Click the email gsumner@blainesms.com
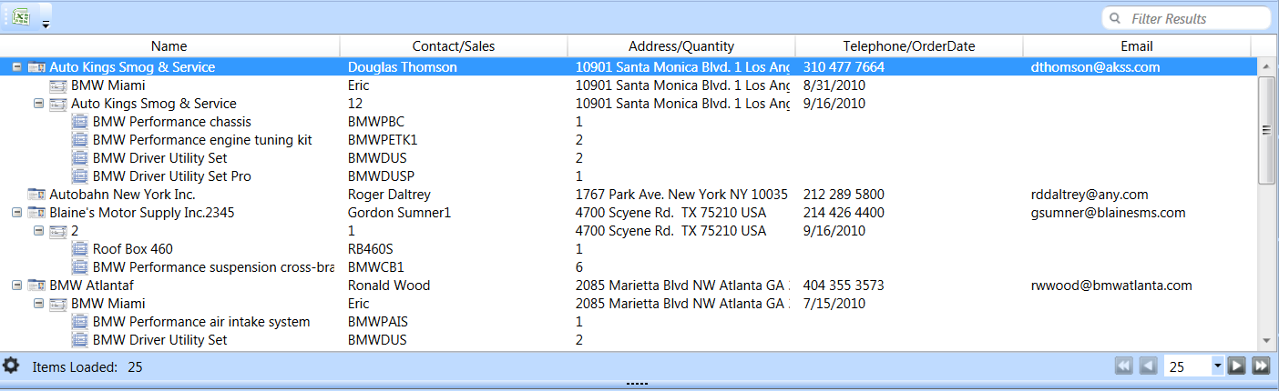The width and height of the screenshot is (1279, 391). 1108,213
